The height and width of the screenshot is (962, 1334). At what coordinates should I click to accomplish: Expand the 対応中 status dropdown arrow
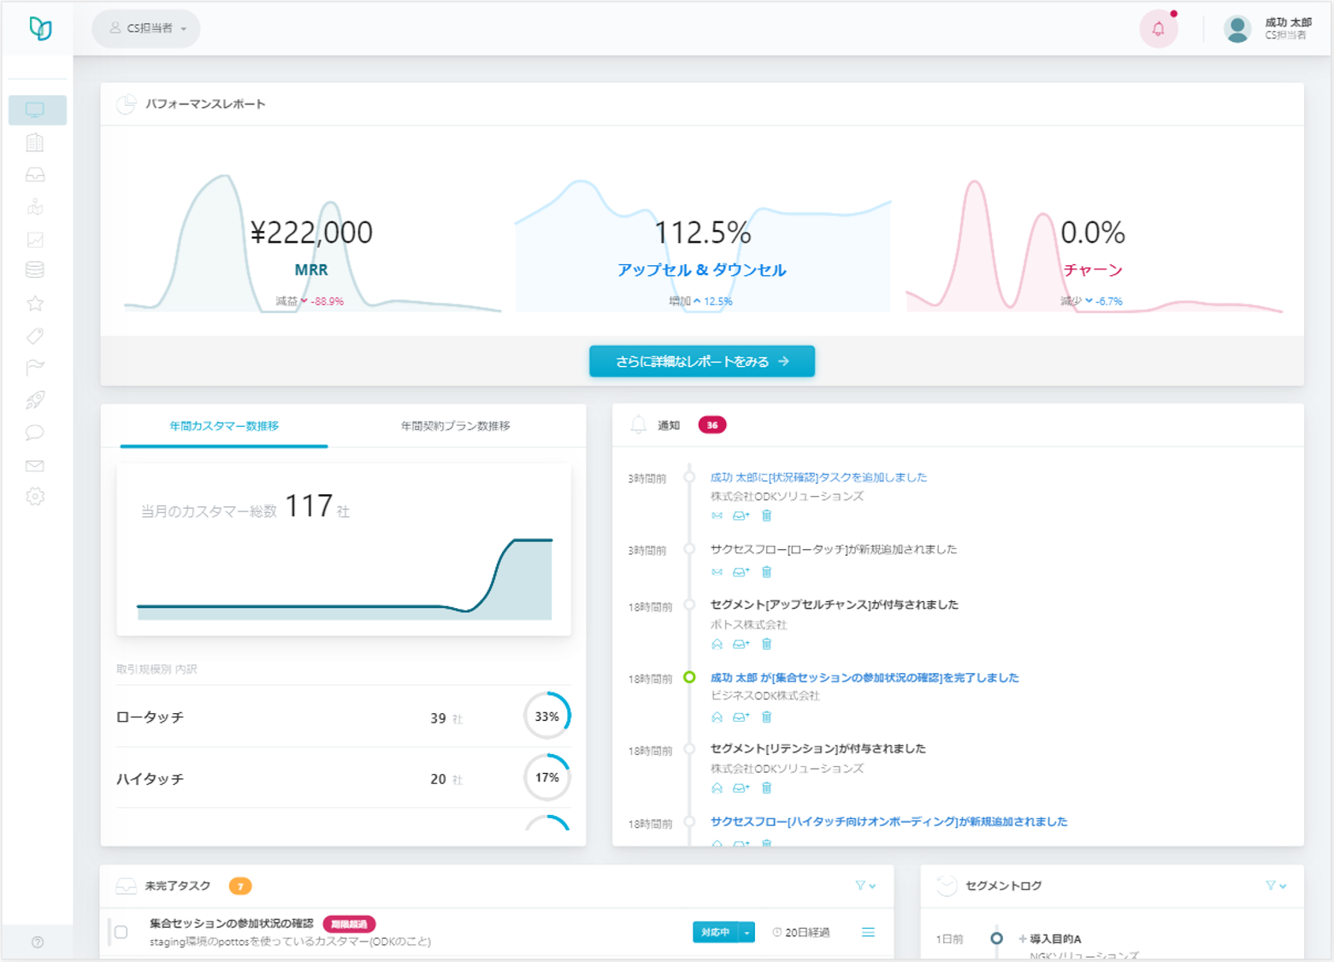pos(747,932)
